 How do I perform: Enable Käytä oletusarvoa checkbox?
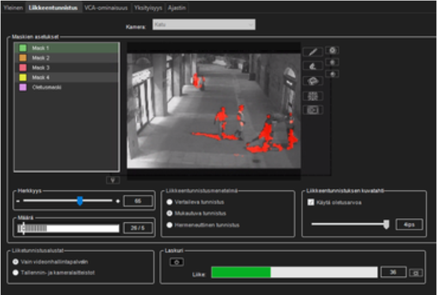point(311,203)
